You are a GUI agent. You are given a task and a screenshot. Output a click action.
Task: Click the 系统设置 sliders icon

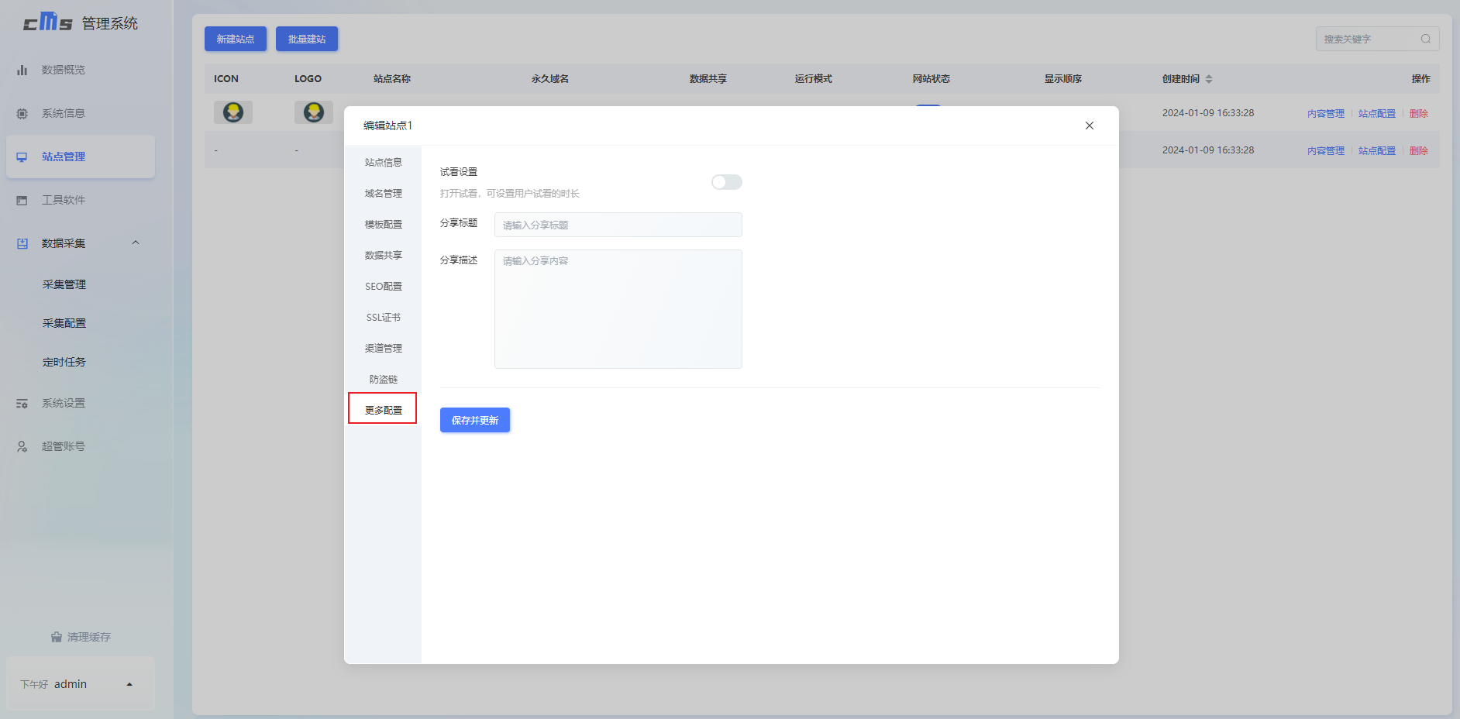[x=22, y=403]
